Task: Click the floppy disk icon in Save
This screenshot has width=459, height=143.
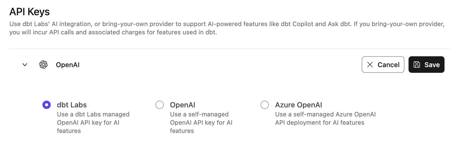Action: (x=417, y=65)
